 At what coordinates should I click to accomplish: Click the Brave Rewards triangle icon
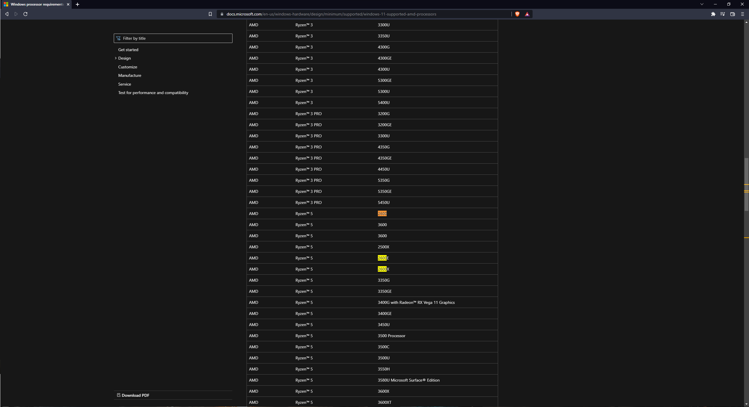click(527, 14)
